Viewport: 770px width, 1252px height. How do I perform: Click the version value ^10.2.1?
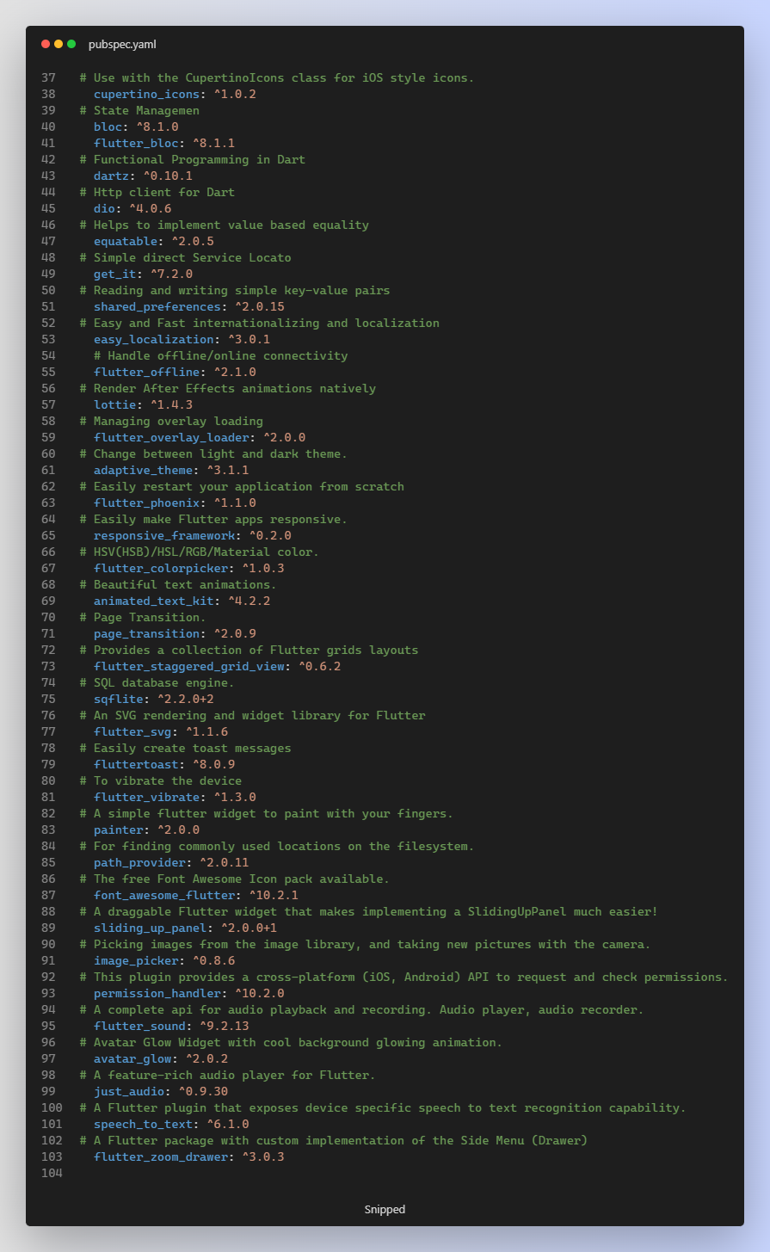point(274,895)
